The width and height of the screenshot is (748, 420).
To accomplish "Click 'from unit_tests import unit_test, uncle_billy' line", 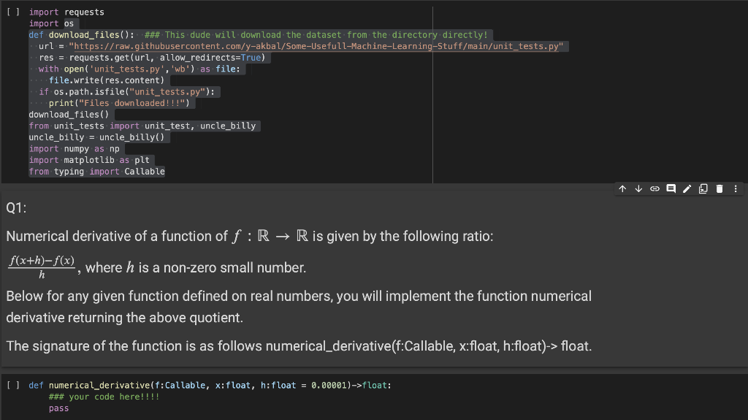I will click(142, 126).
